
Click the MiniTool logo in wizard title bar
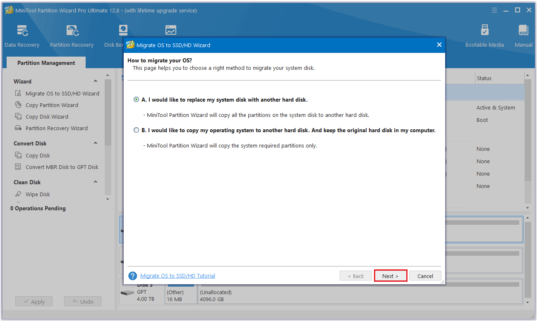coord(130,45)
